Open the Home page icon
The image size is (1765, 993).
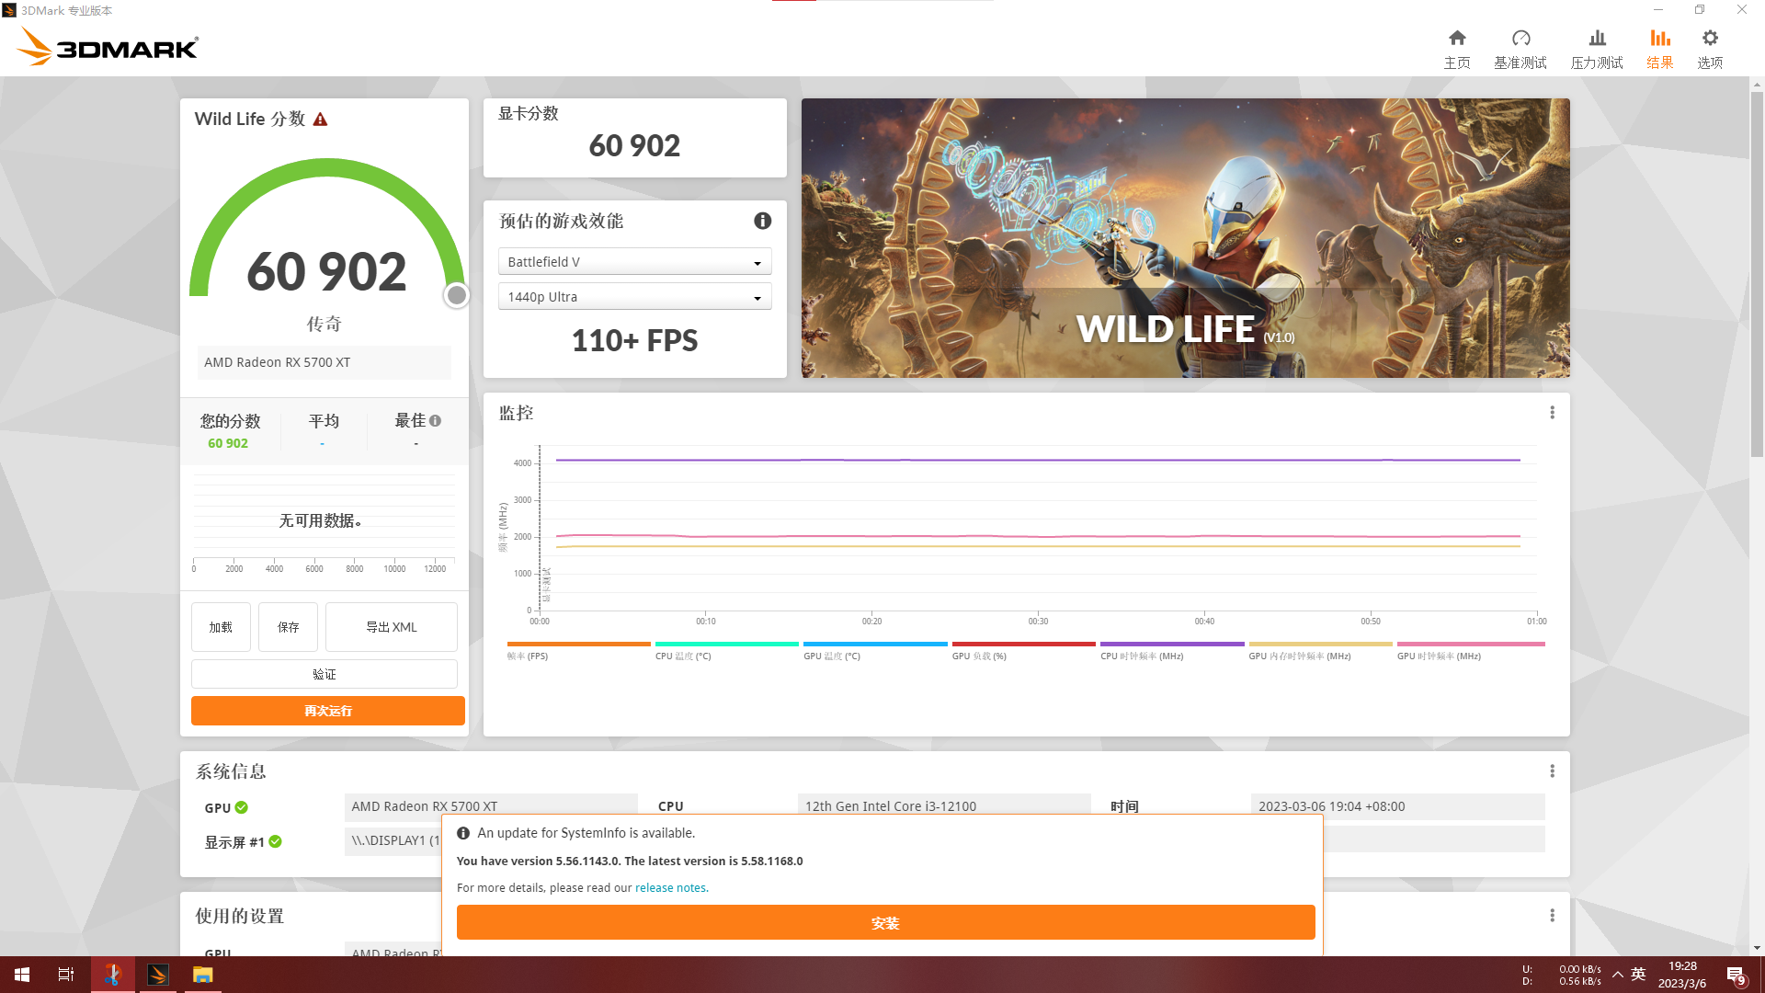[x=1457, y=48]
